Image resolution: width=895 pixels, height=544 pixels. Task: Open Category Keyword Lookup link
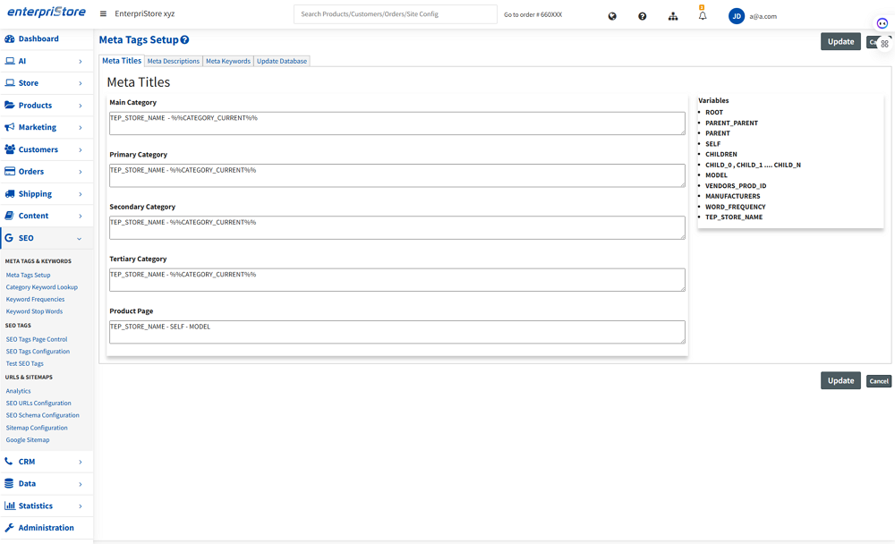(x=42, y=287)
